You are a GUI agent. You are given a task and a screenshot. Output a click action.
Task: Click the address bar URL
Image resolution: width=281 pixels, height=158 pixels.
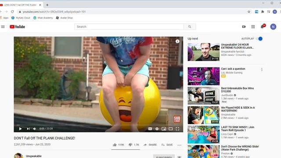click(x=54, y=12)
